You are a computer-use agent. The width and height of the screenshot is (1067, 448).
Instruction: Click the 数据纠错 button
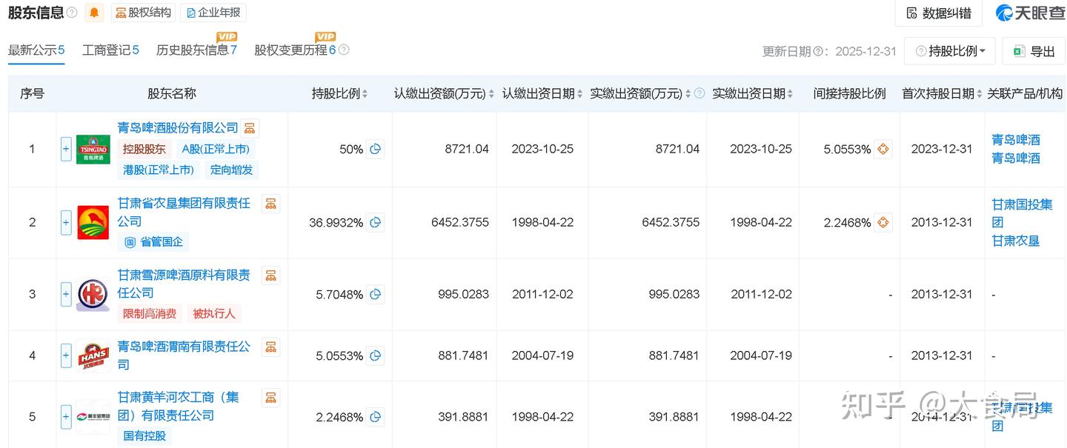(939, 13)
